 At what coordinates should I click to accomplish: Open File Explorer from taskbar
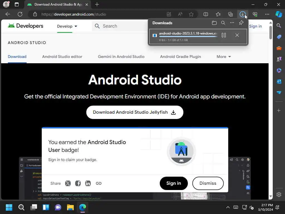pos(70,207)
